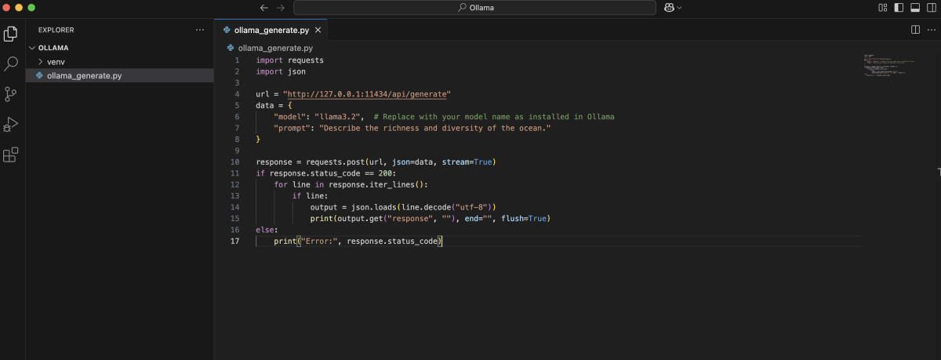Toggle the secondary side bar
This screenshot has width=941, height=360.
930,7
